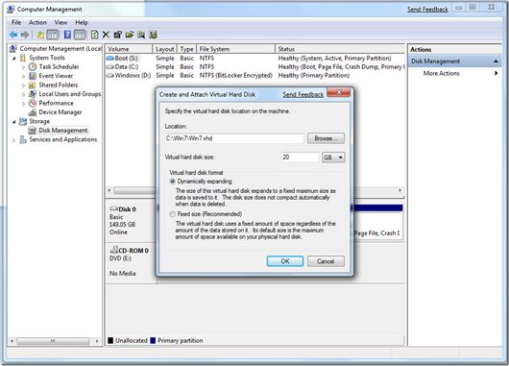
Task: Expand the Shared Folders node
Action: pos(23,85)
